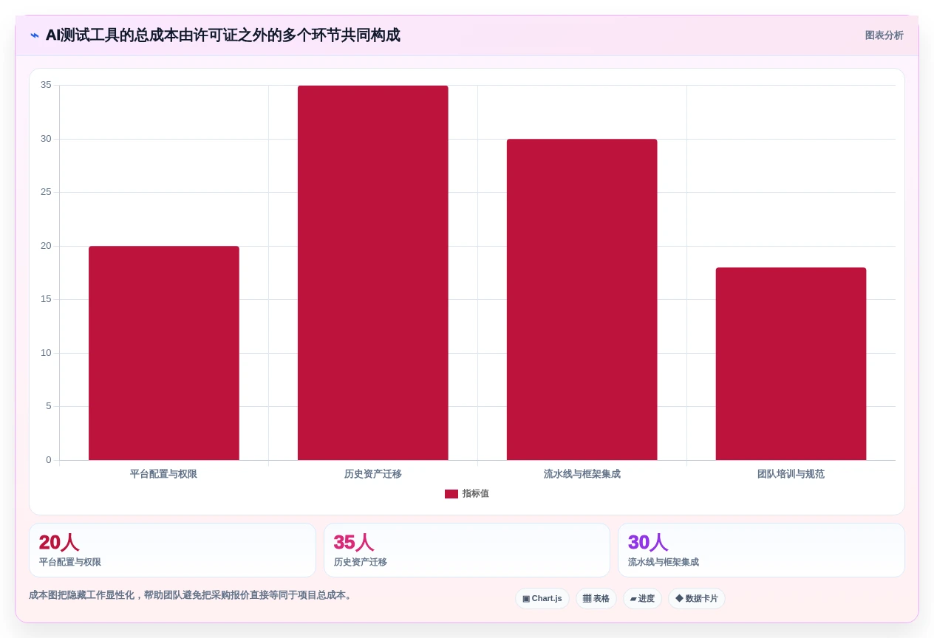The width and height of the screenshot is (934, 638).
Task: Click the 团队培训与规范 bar in the chart
Action: point(791,363)
